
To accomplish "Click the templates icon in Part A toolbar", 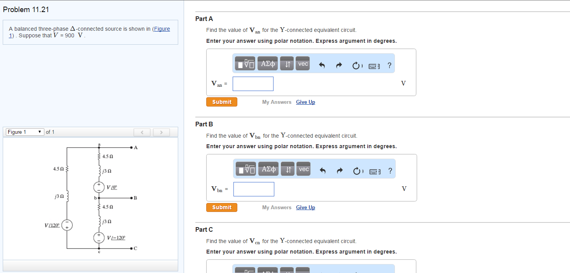I will 246,64.
